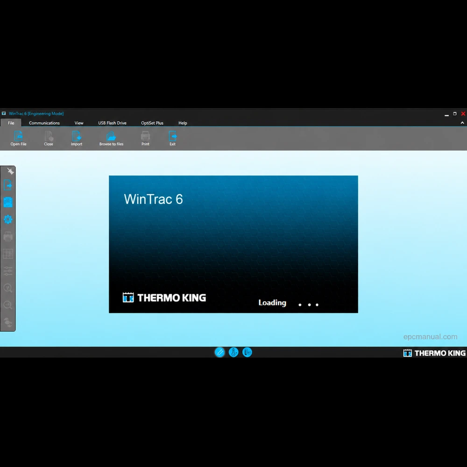Screen dimensions: 467x467
Task: Switch to the View ribbon tab
Action: coord(79,123)
